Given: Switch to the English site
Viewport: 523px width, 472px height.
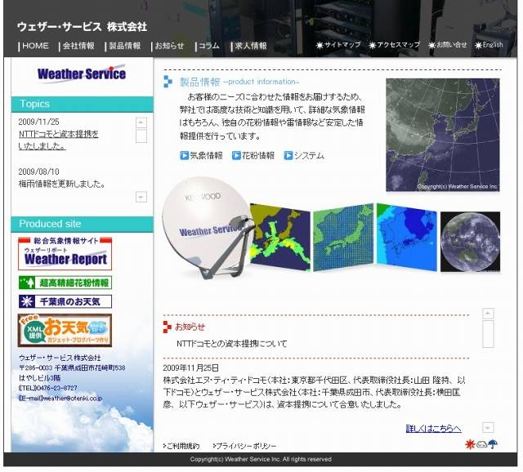Looking at the screenshot, I should pos(493,45).
